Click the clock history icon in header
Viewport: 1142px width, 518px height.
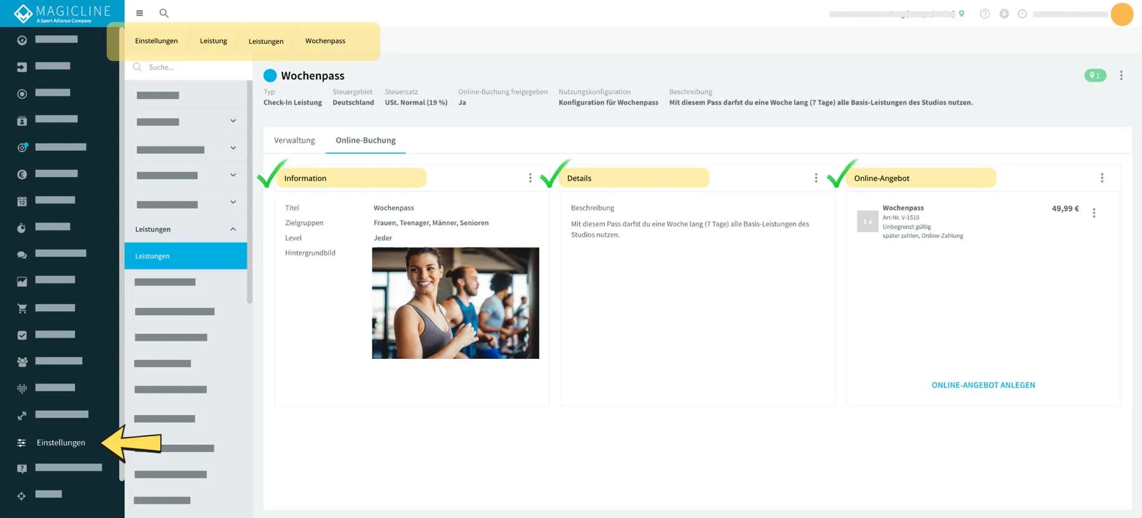(x=1022, y=14)
